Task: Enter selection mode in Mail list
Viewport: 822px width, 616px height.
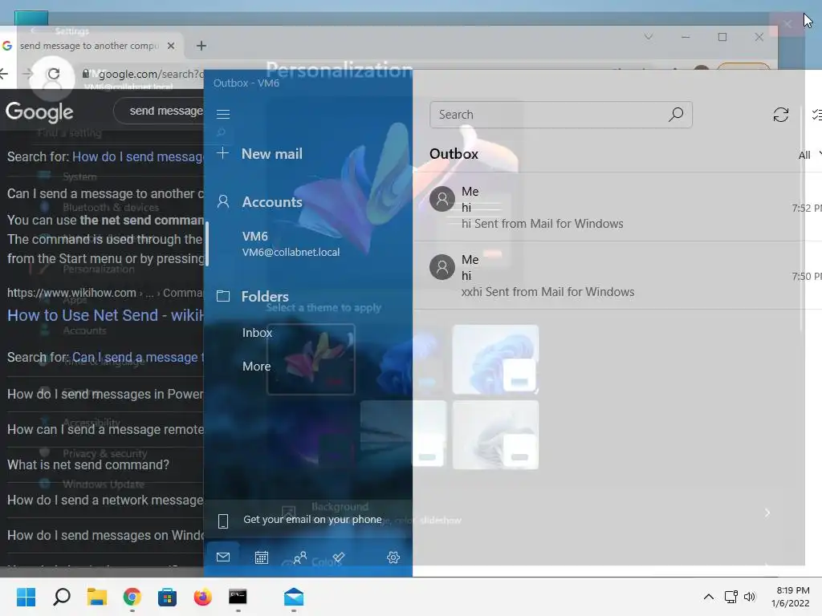Action: point(816,115)
